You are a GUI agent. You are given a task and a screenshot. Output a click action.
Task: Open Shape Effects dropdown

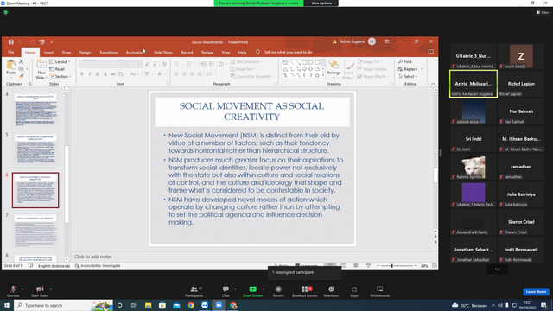click(372, 77)
